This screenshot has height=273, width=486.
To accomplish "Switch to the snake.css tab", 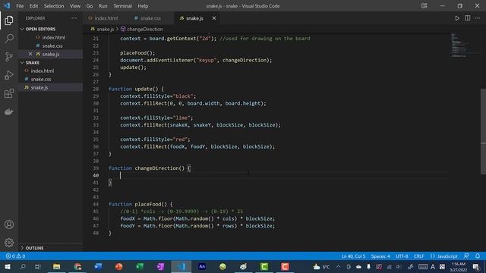I will [x=150, y=18].
